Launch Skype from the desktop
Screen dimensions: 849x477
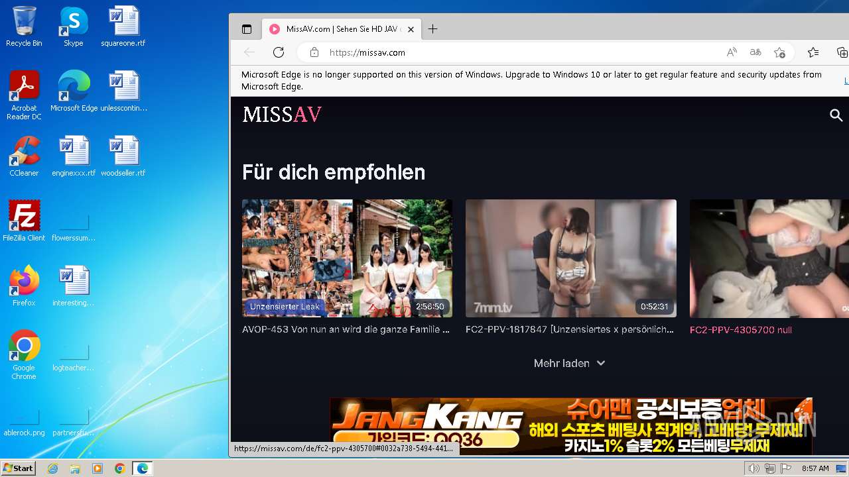pos(73,26)
